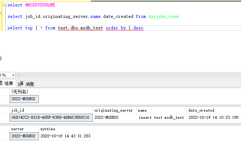Select the 'insert test msdb_test' cell
The width and height of the screenshot is (243, 142).
161,117
